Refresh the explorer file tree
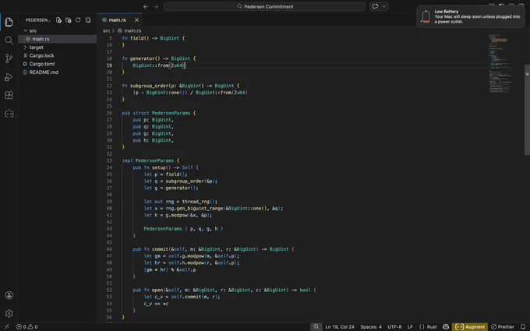The height and width of the screenshot is (331, 530). tap(78, 20)
